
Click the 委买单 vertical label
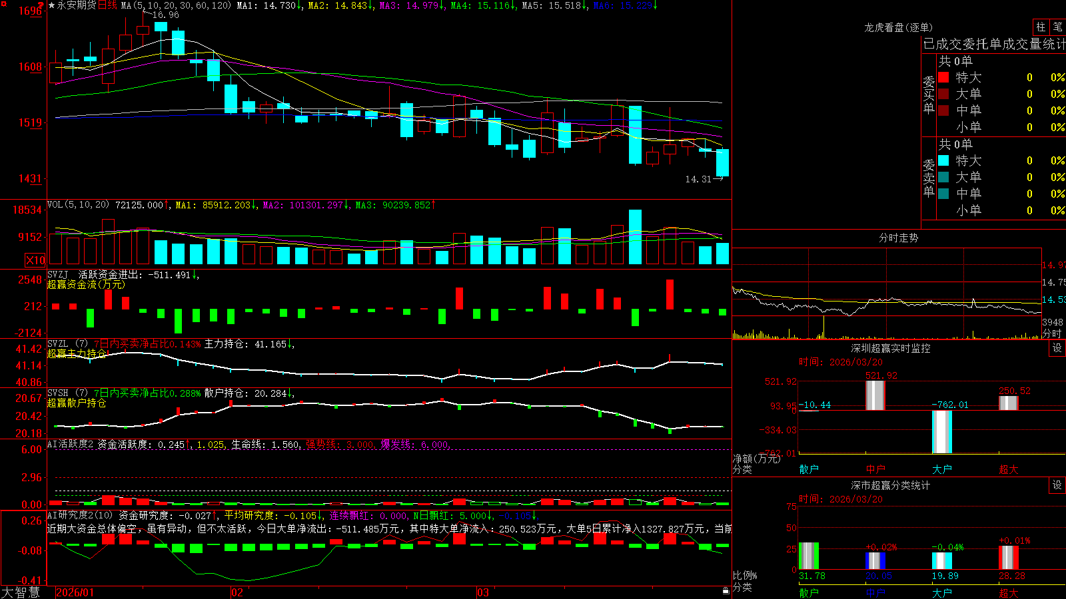click(x=929, y=95)
